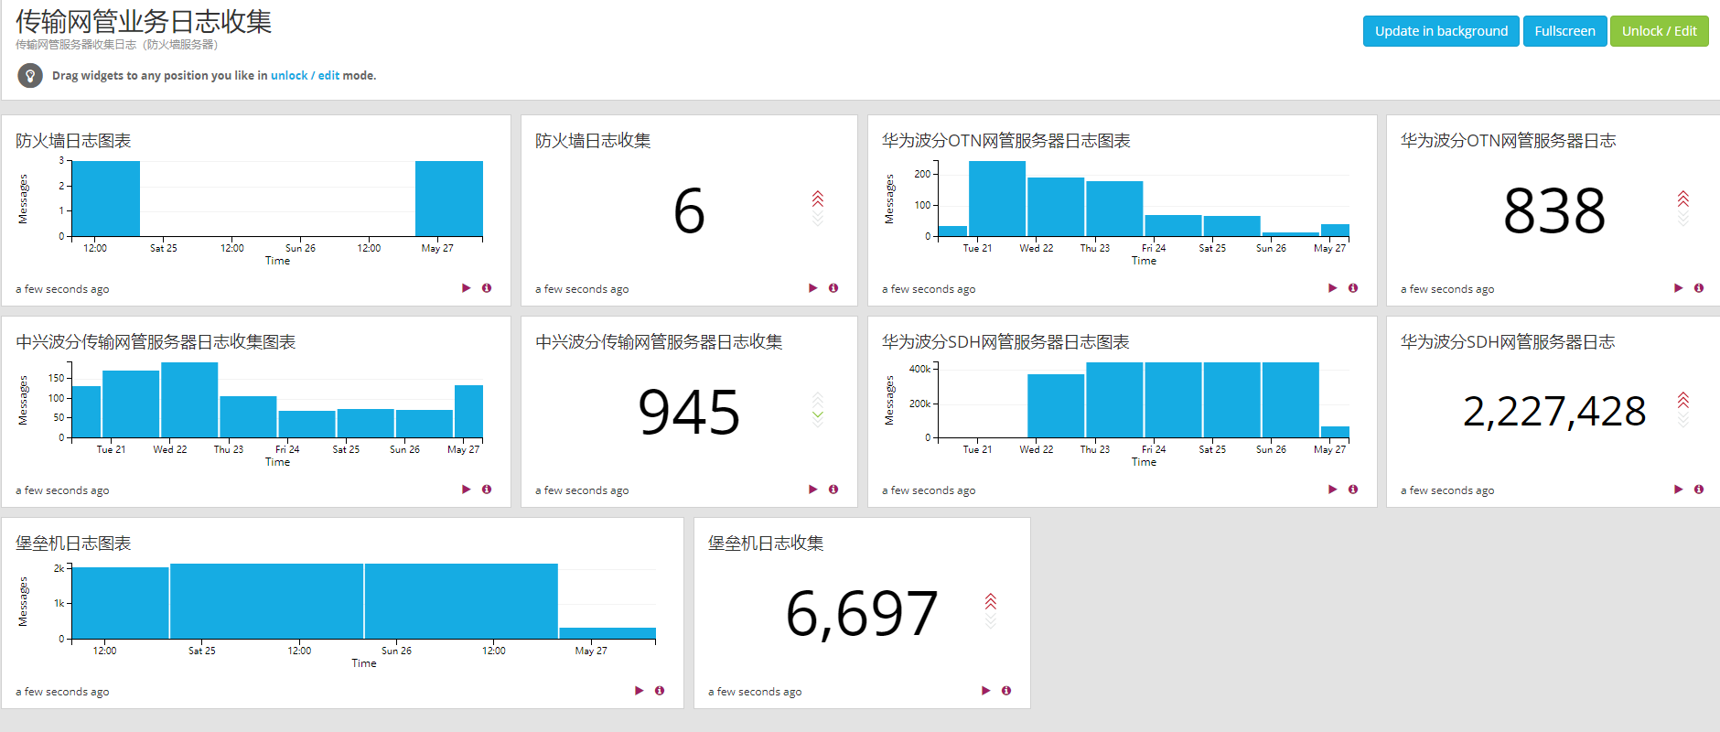Click the 防火墙日志图表 widget title
The height and width of the screenshot is (732, 1720).
pyautogui.click(x=73, y=141)
